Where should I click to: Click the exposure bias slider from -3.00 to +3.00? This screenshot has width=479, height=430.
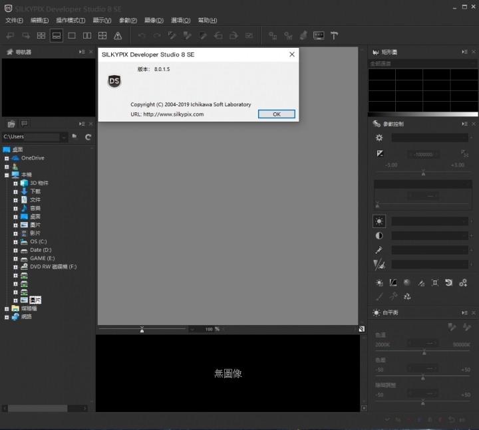click(423, 173)
